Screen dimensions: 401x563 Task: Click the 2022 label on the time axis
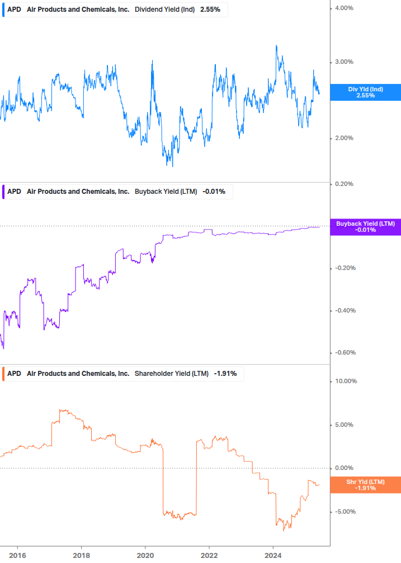pyautogui.click(x=209, y=556)
